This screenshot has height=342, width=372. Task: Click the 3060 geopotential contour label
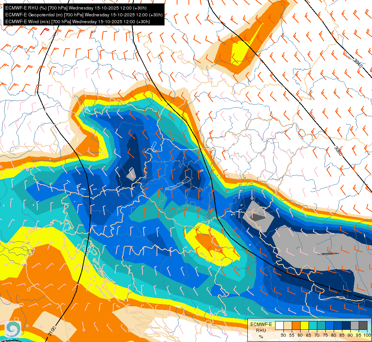pyautogui.click(x=338, y=151)
